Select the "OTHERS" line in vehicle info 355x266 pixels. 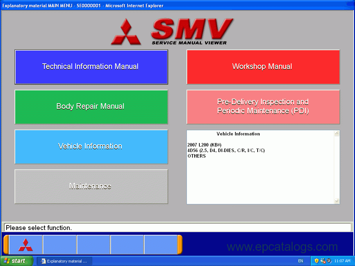point(197,156)
